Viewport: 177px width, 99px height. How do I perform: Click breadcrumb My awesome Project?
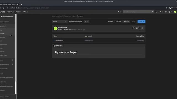[70, 16]
